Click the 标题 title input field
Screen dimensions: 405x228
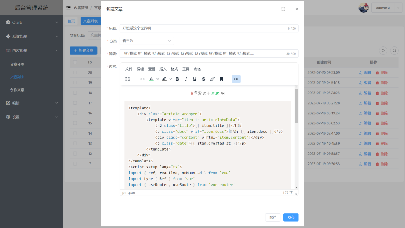pos(202,28)
